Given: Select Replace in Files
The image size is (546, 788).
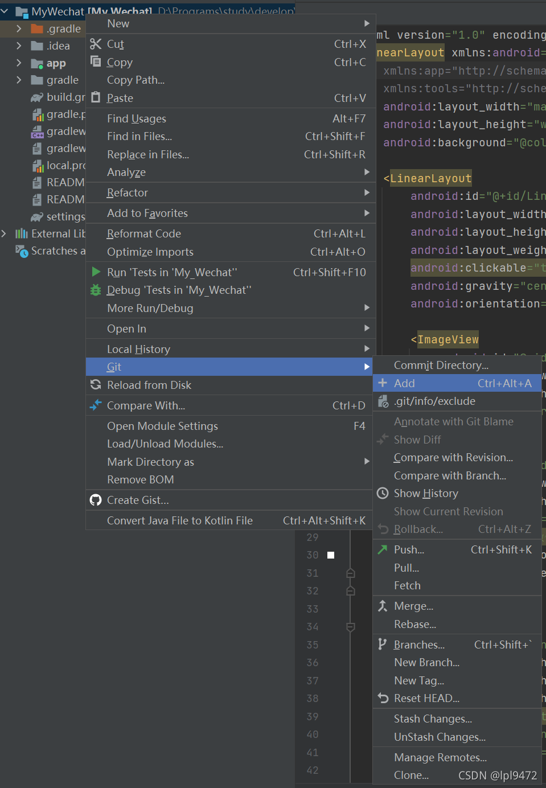Looking at the screenshot, I should coord(231,154).
